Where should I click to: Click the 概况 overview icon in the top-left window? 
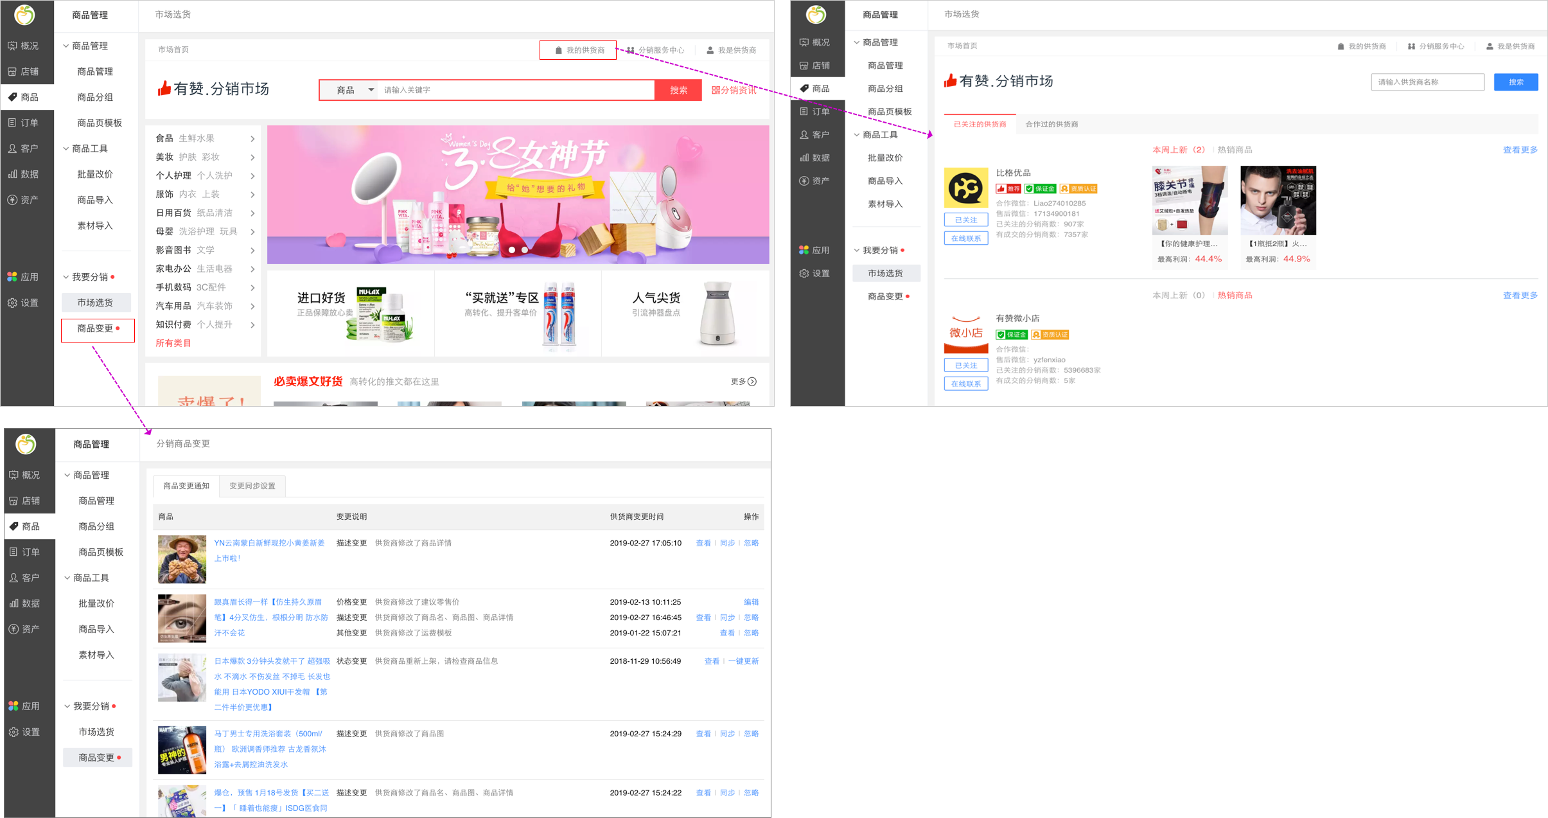click(x=12, y=46)
